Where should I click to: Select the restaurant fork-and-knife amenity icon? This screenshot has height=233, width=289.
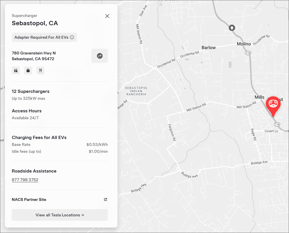click(40, 71)
